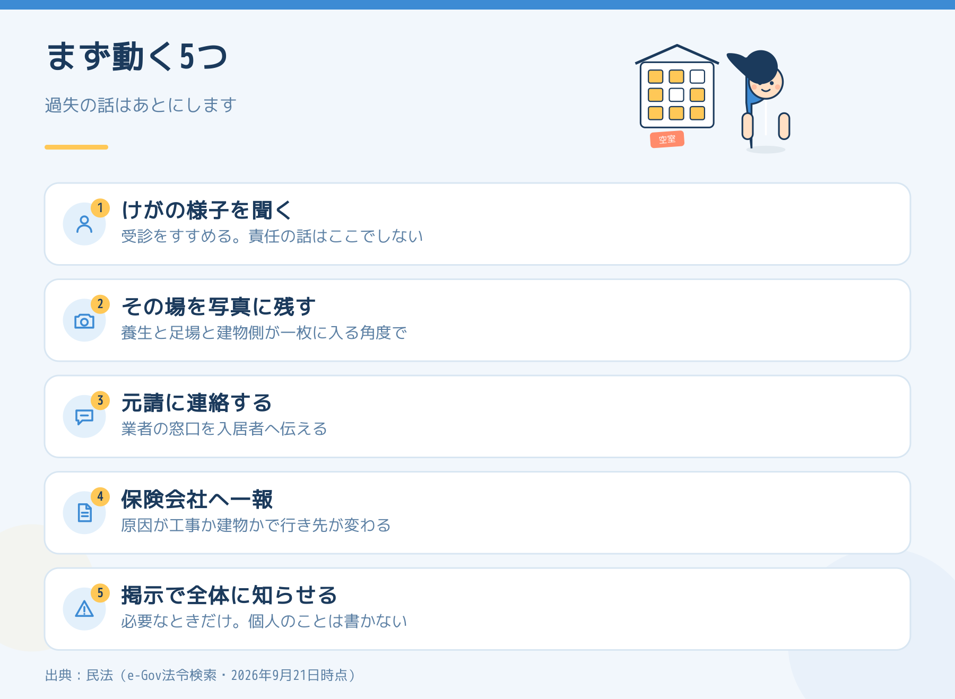The height and width of the screenshot is (699, 955).
Task: Click the yellow number 5 badge
Action: click(x=100, y=593)
